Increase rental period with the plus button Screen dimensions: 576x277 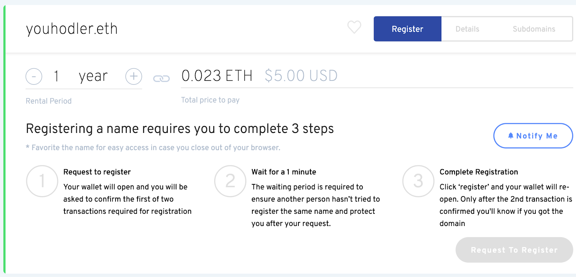pyautogui.click(x=134, y=76)
